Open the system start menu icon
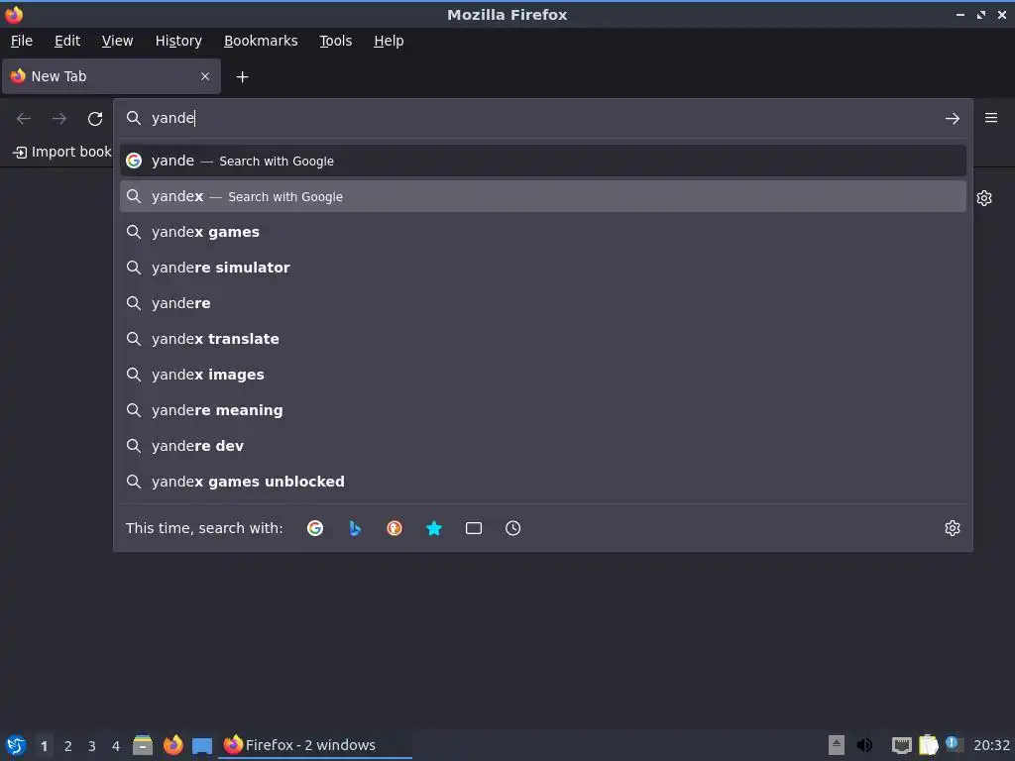Viewport: 1015px width, 761px height. 16,745
